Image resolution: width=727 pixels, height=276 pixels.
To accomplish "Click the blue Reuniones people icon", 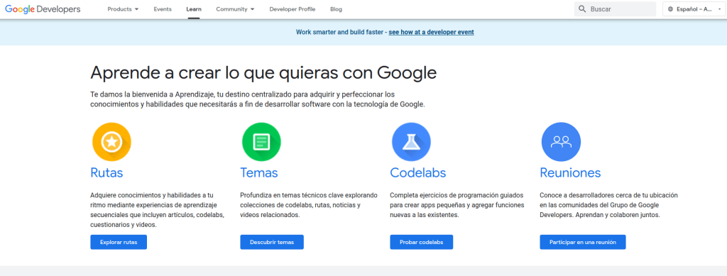I will (561, 142).
